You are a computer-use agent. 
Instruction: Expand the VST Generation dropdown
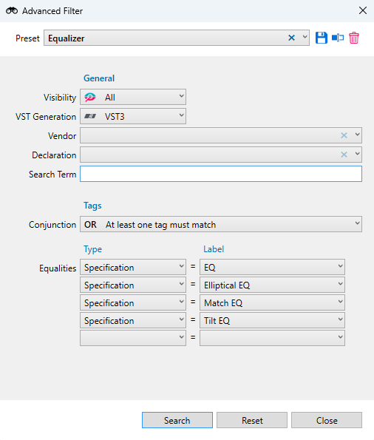[133, 116]
